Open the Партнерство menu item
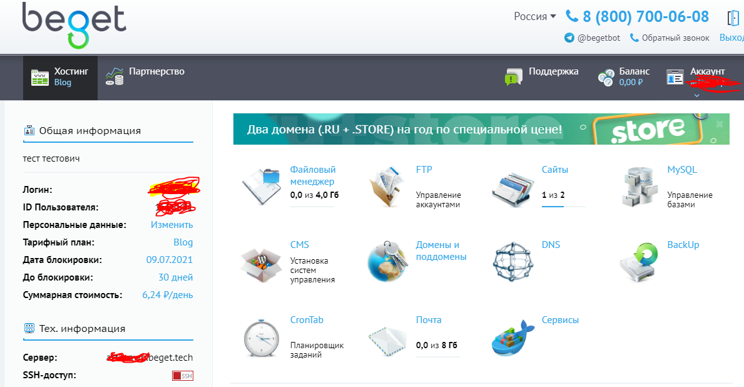The height and width of the screenshot is (387, 744). 145,76
